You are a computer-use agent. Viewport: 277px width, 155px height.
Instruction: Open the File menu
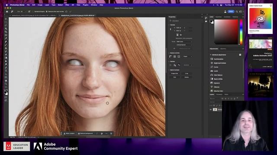[28, 5]
